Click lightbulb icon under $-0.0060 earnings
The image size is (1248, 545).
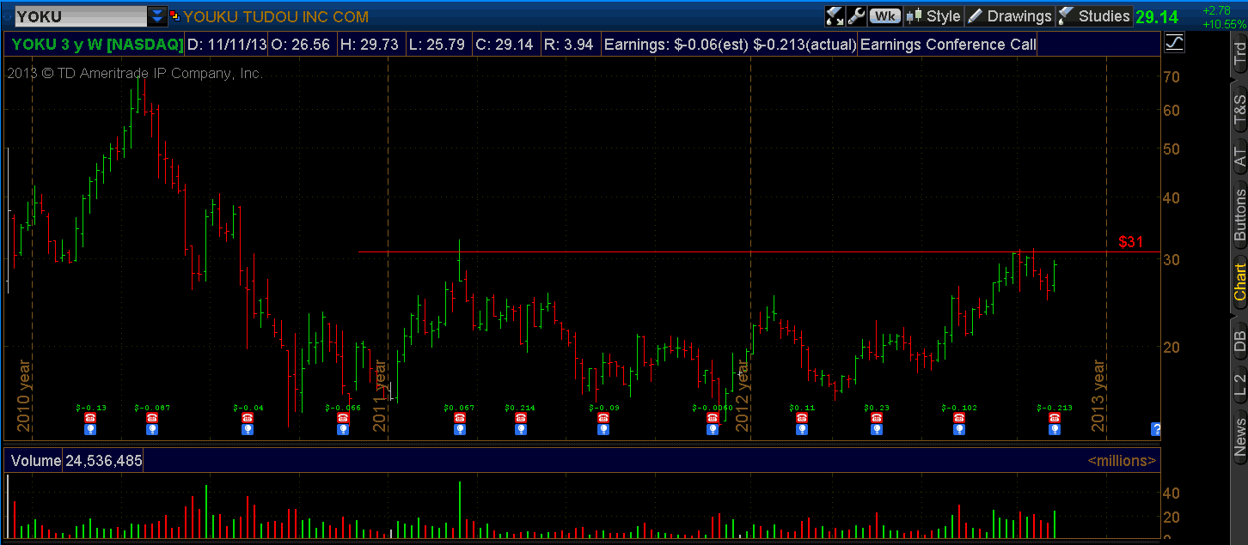pos(712,429)
